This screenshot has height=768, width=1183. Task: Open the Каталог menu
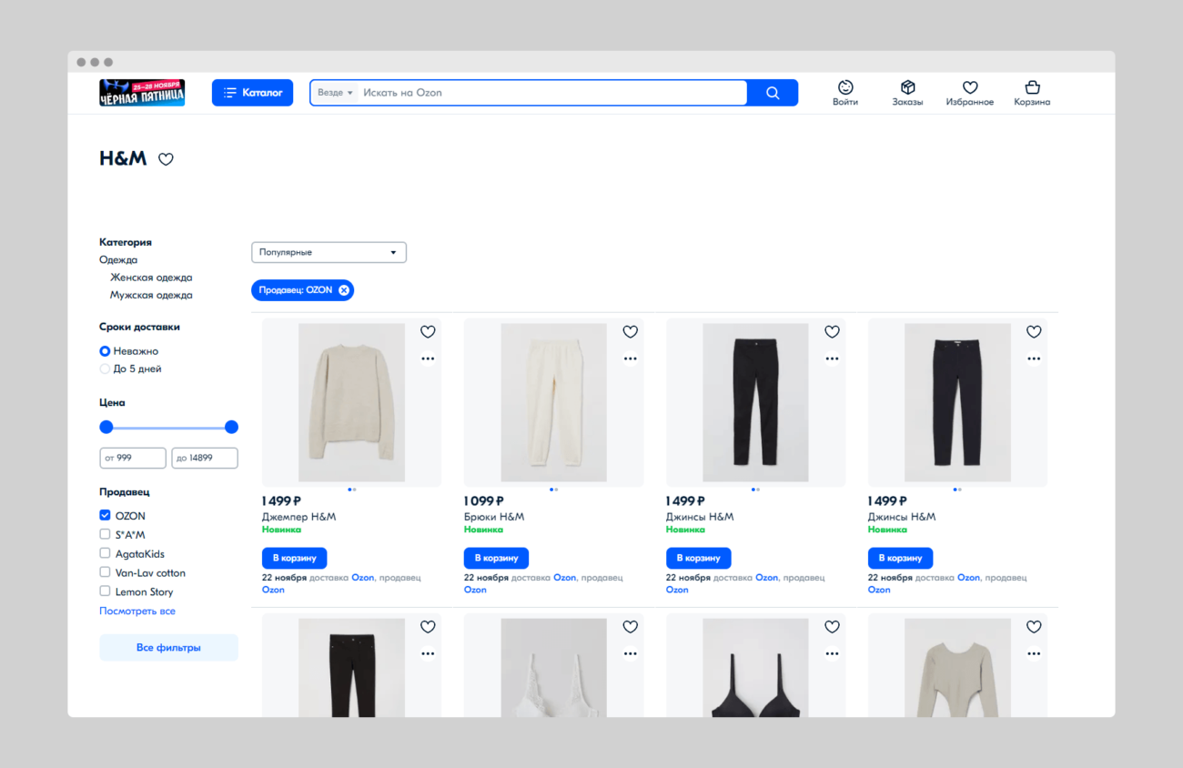click(x=252, y=92)
